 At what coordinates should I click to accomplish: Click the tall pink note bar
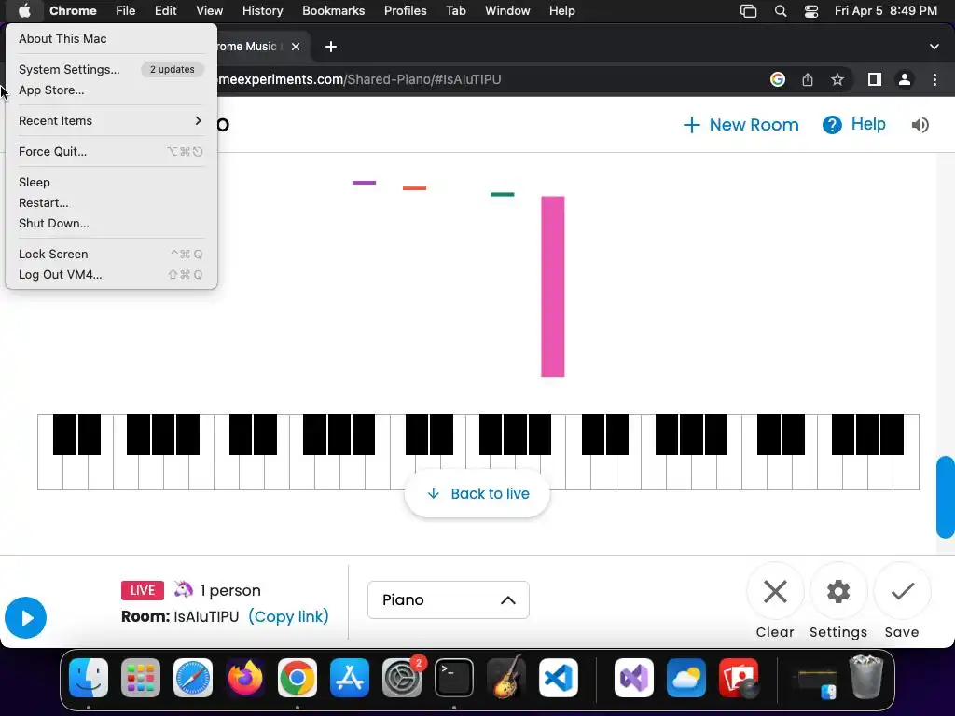click(x=553, y=286)
